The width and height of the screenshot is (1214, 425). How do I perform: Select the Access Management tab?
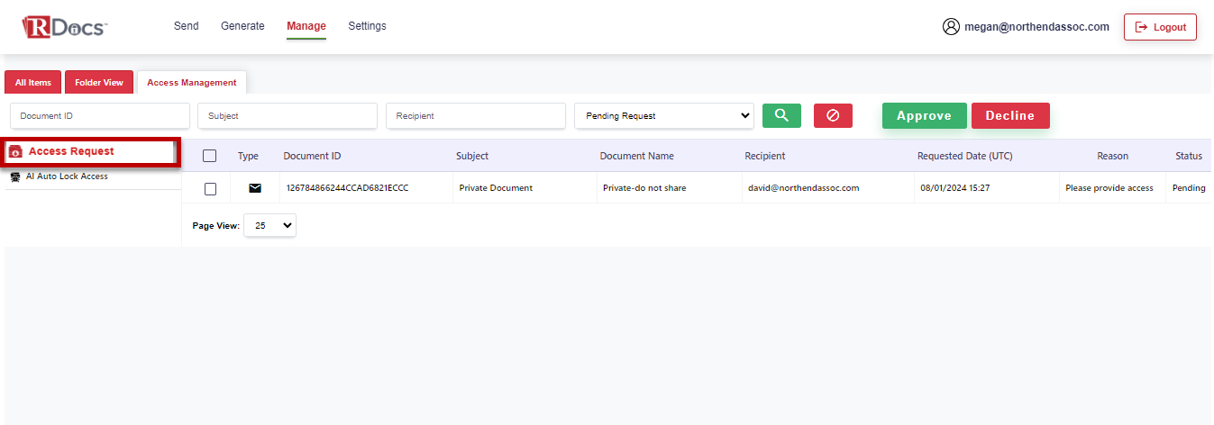(192, 82)
